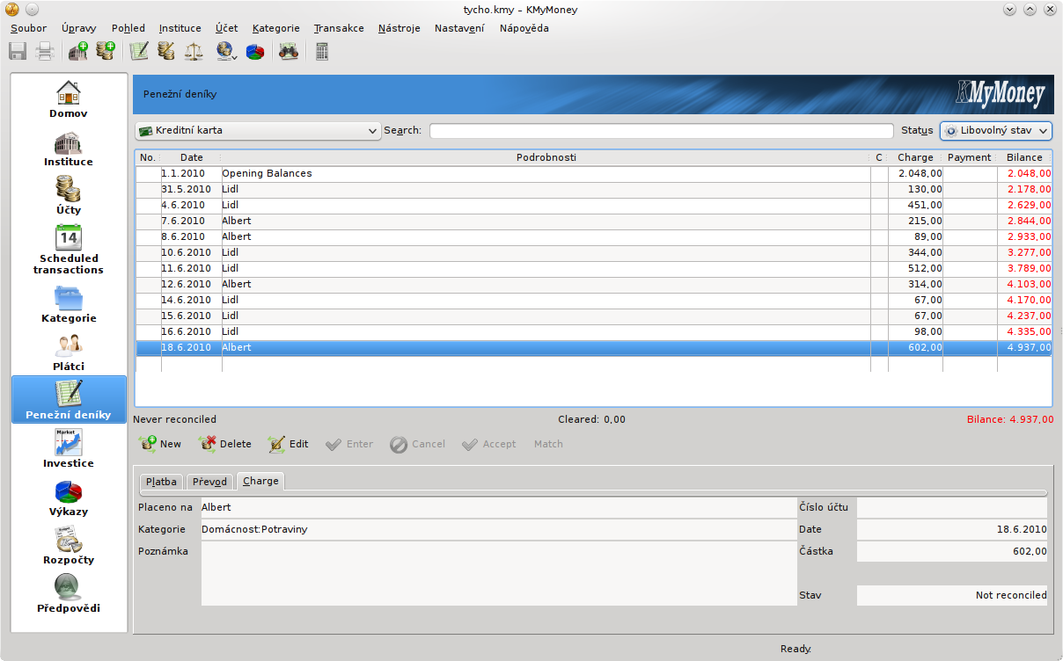Open the Instituce menu
The image size is (1063, 661).
point(180,28)
